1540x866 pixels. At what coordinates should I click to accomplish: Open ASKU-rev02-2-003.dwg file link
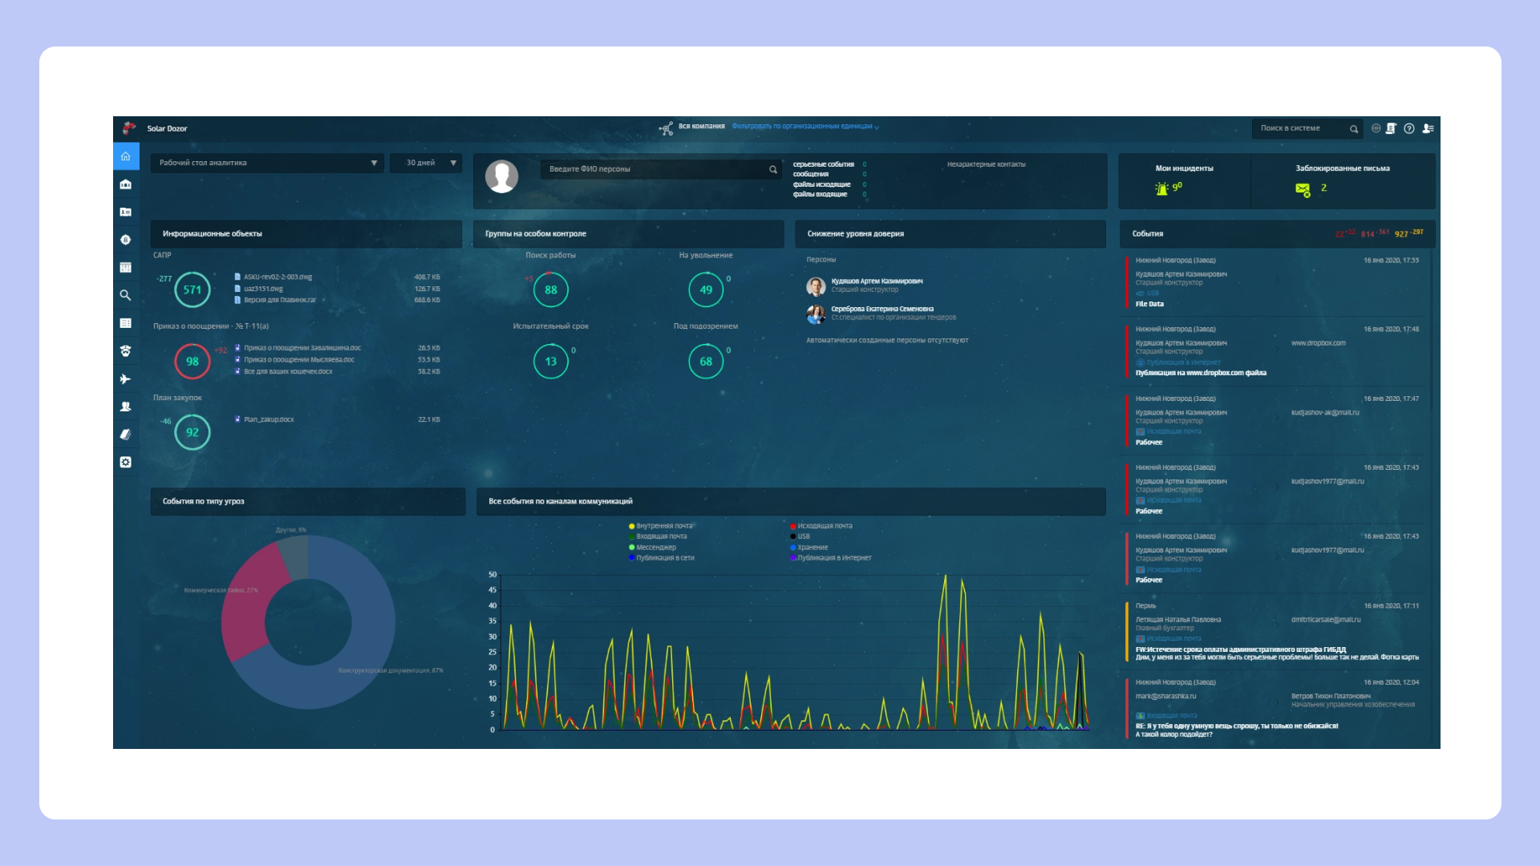click(278, 277)
